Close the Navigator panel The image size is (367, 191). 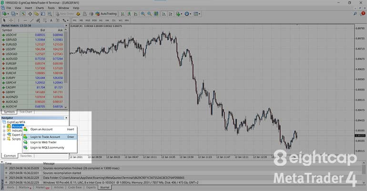66,118
